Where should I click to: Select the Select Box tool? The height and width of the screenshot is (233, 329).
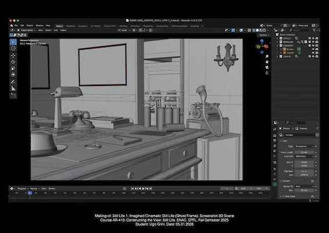click(x=13, y=42)
